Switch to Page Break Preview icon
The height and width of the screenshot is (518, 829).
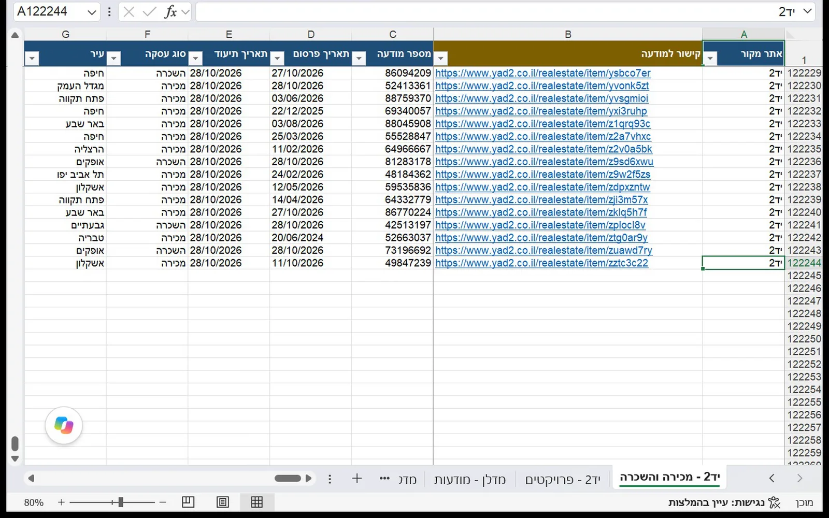coord(188,502)
